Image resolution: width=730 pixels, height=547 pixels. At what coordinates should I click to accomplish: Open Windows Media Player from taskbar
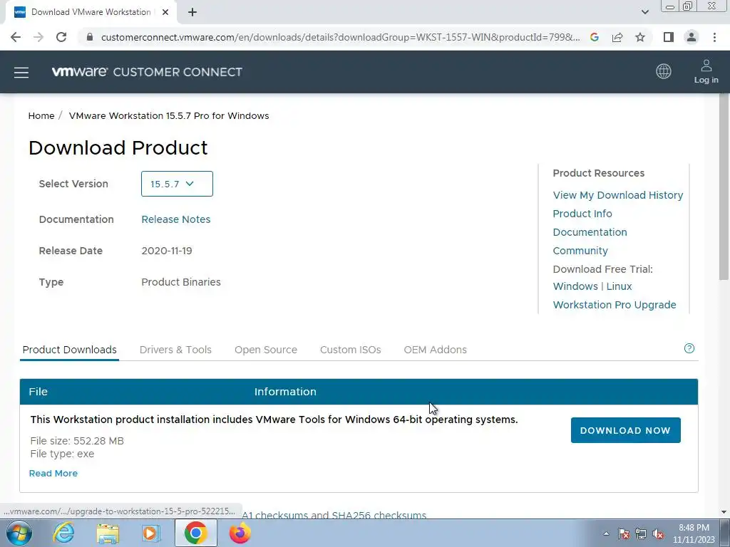151,533
